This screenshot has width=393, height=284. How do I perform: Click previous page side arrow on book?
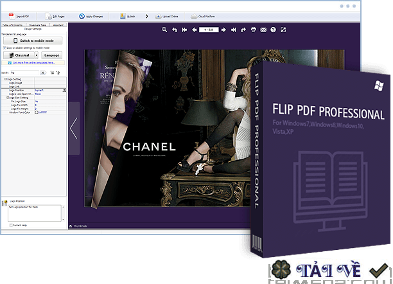74,129
